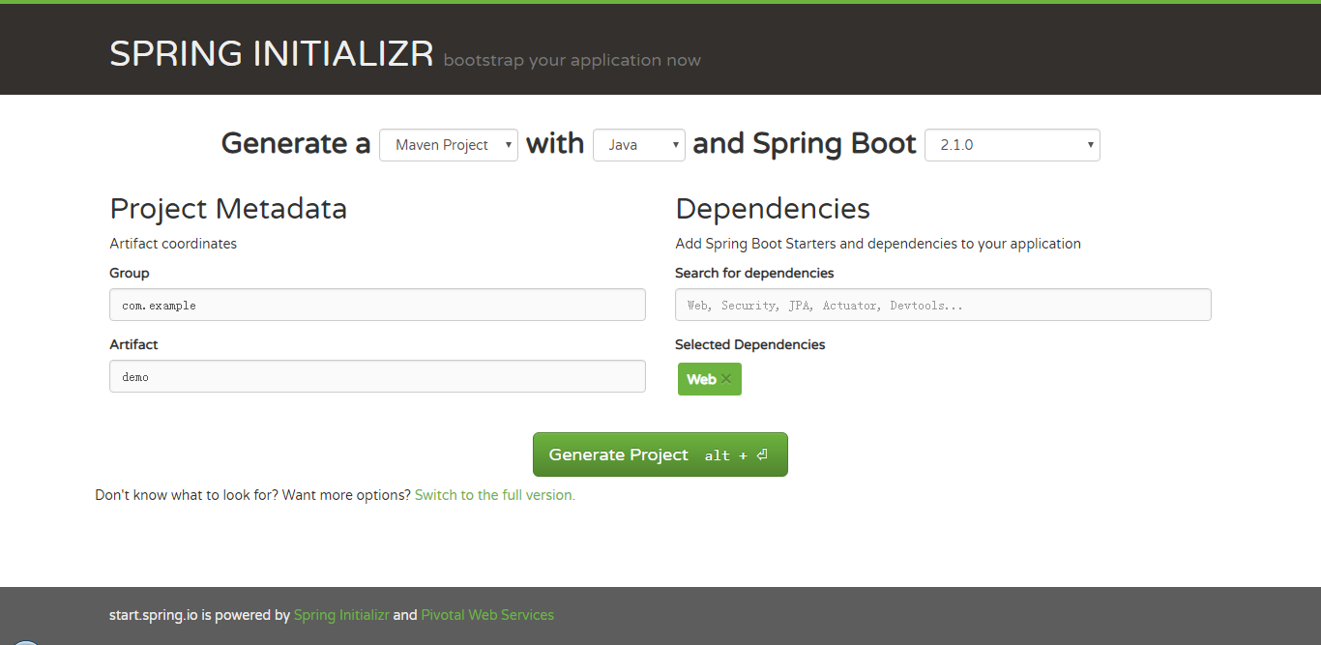
Task: Focus the Group input containing com.example
Action: 377,305
